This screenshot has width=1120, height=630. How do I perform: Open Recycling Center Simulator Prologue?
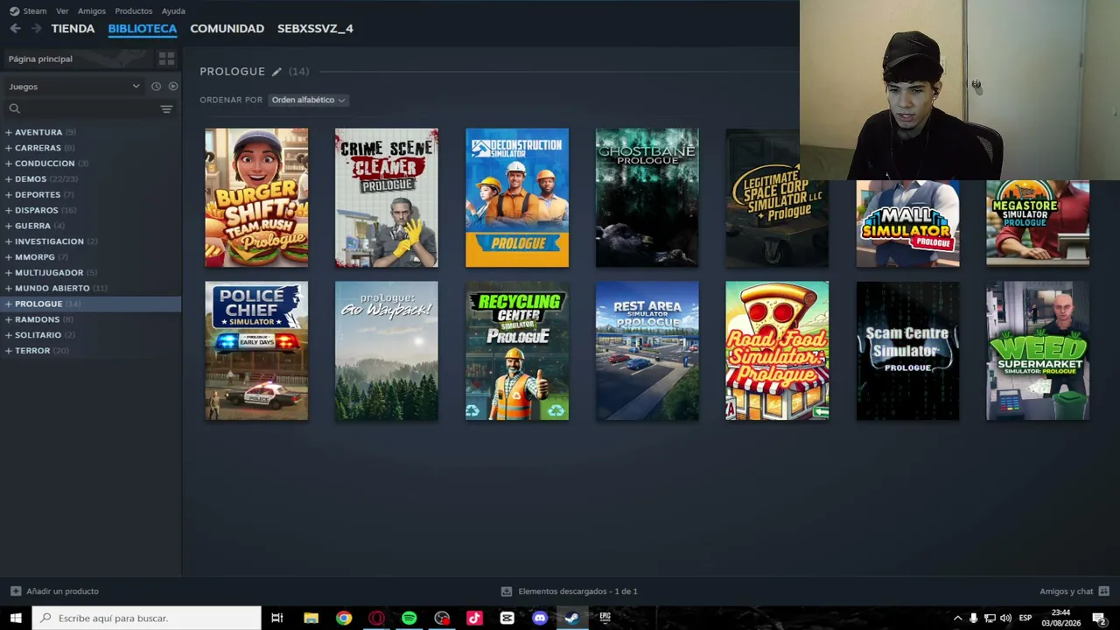(517, 351)
